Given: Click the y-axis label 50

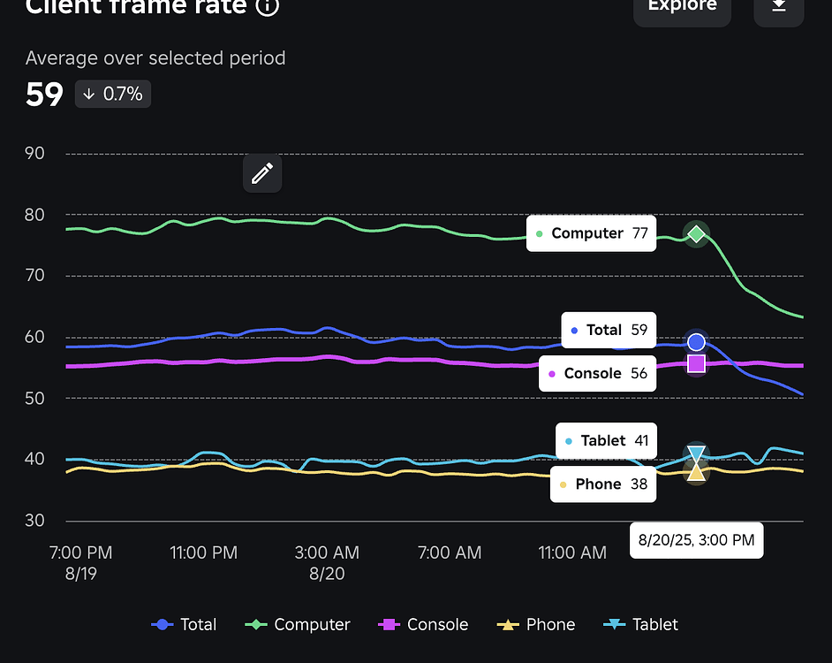Looking at the screenshot, I should click(34, 399).
